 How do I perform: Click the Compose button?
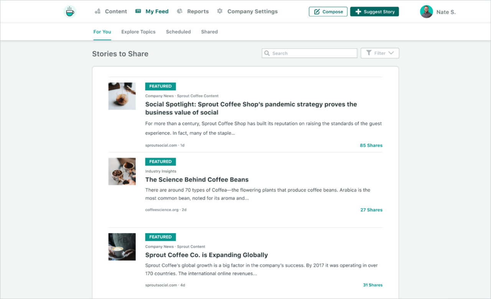click(328, 11)
